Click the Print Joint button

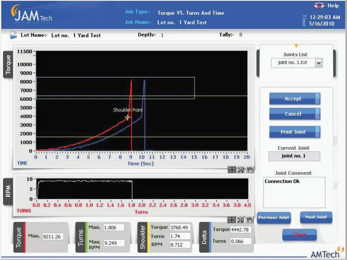coord(294,132)
